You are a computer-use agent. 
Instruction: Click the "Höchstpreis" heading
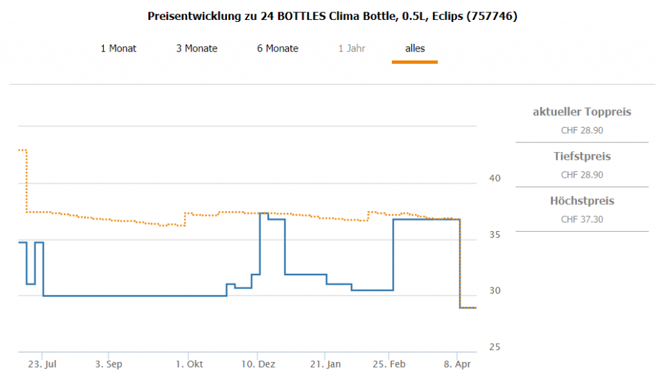click(x=582, y=201)
